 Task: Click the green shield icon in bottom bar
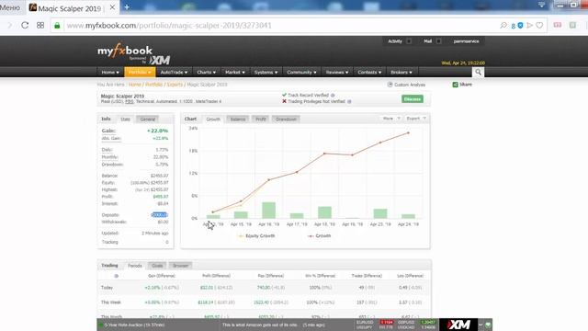pos(488,325)
